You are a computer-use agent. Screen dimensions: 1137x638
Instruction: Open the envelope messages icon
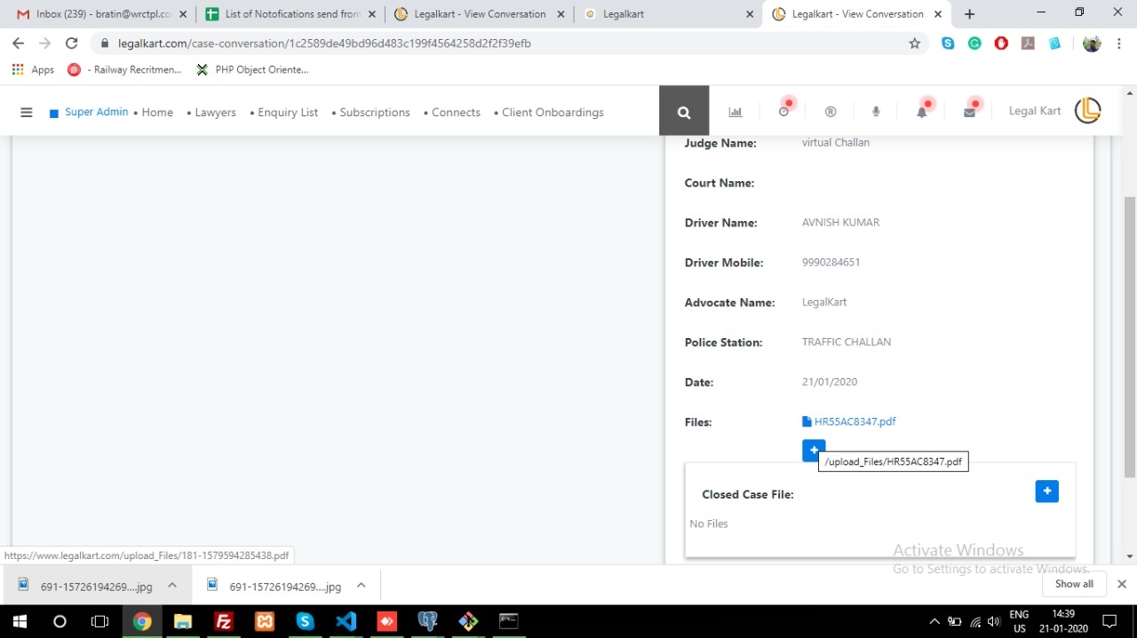tap(969, 112)
